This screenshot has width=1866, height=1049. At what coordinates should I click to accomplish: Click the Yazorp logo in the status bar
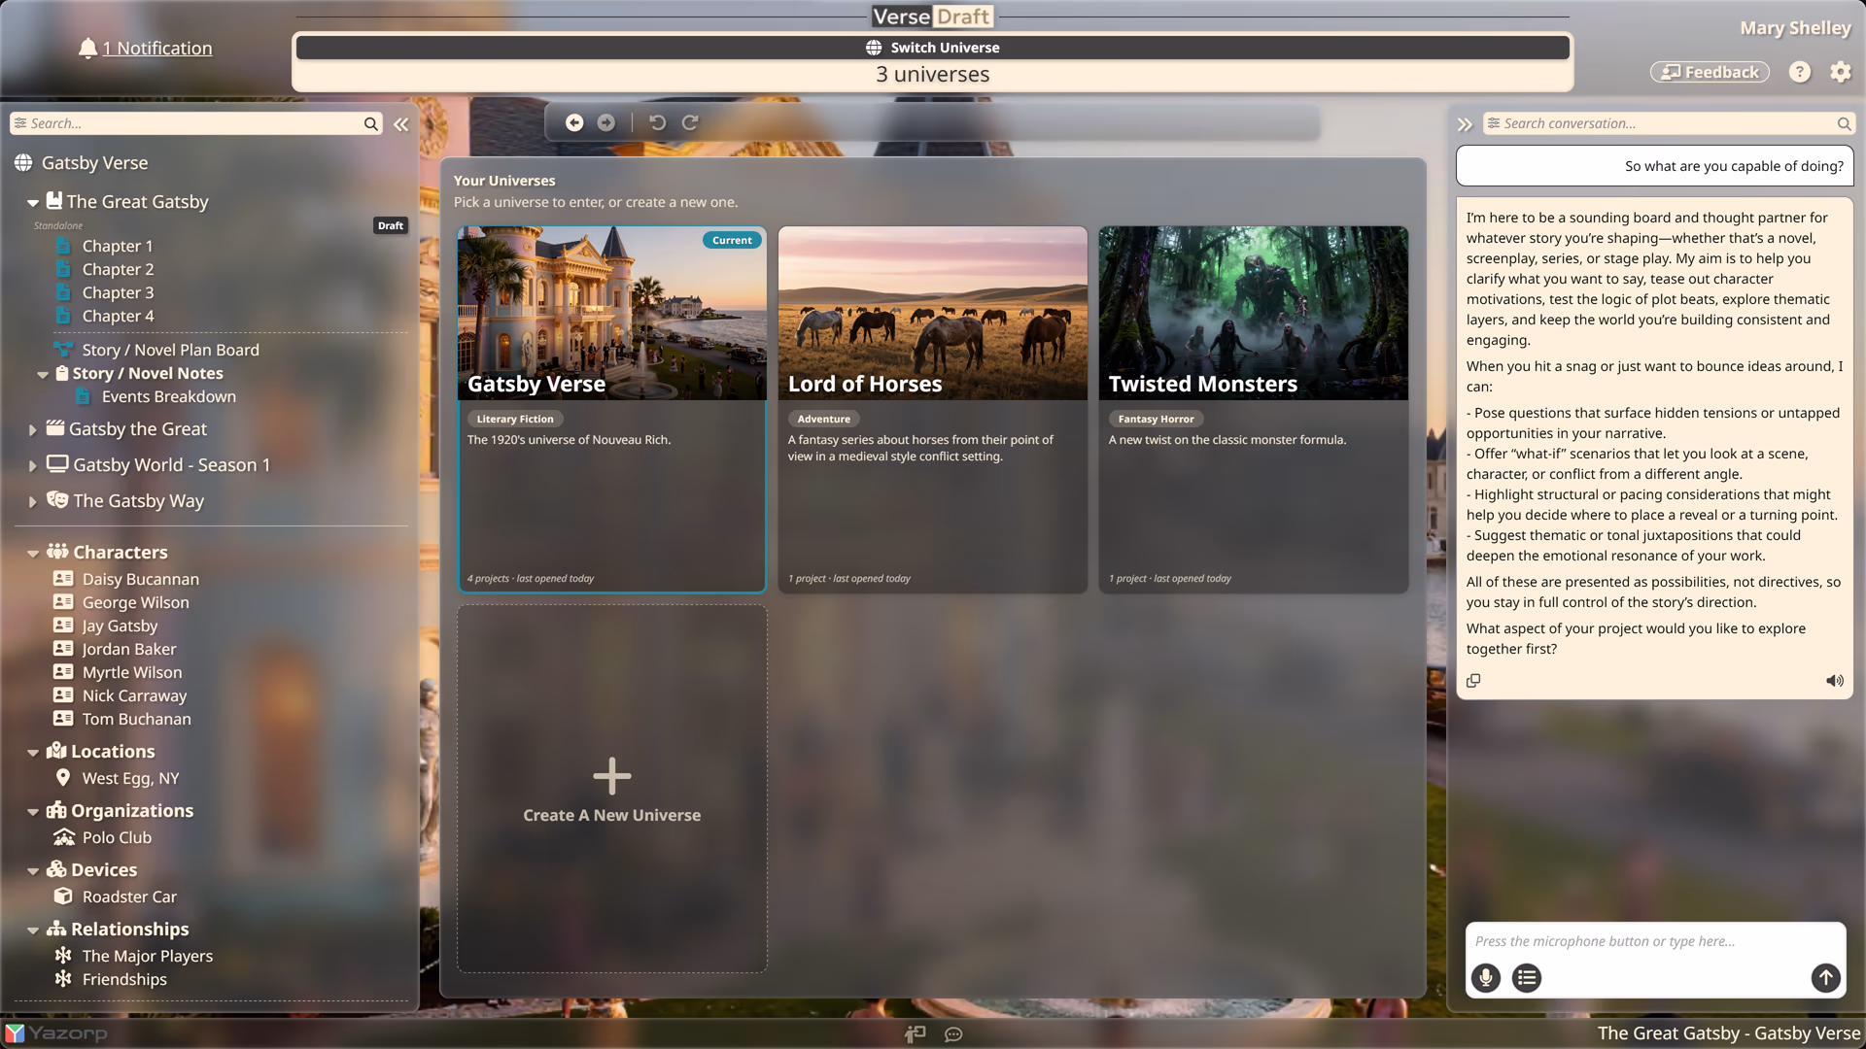click(x=56, y=1033)
